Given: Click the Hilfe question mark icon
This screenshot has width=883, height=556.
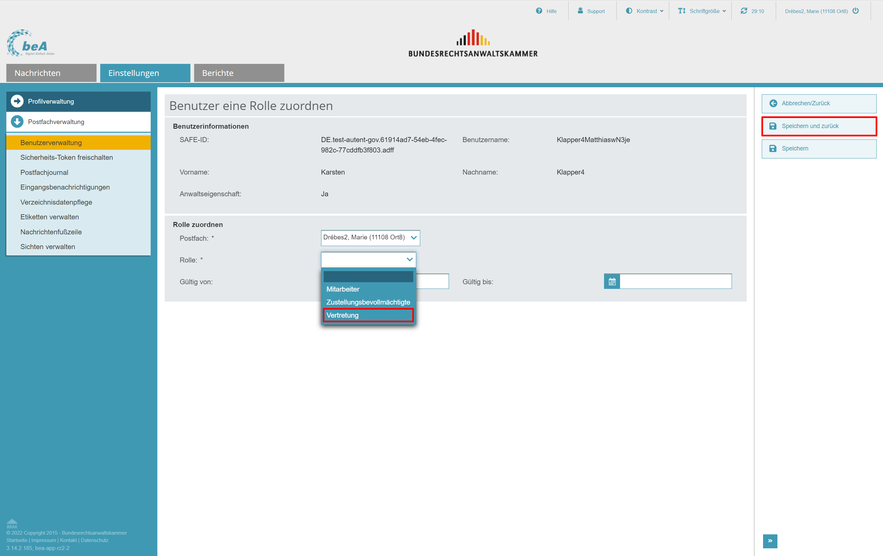Looking at the screenshot, I should pos(539,11).
